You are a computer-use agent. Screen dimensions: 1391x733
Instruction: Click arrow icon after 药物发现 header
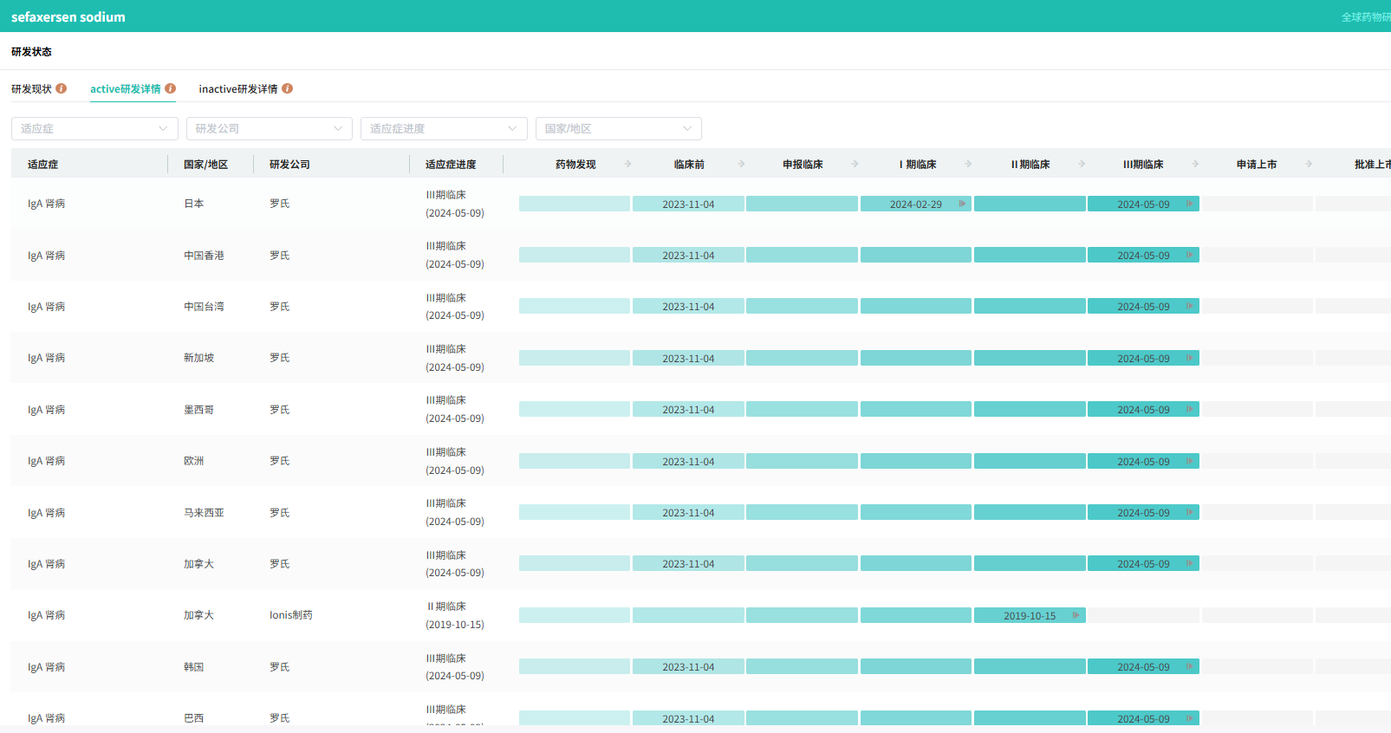click(627, 164)
